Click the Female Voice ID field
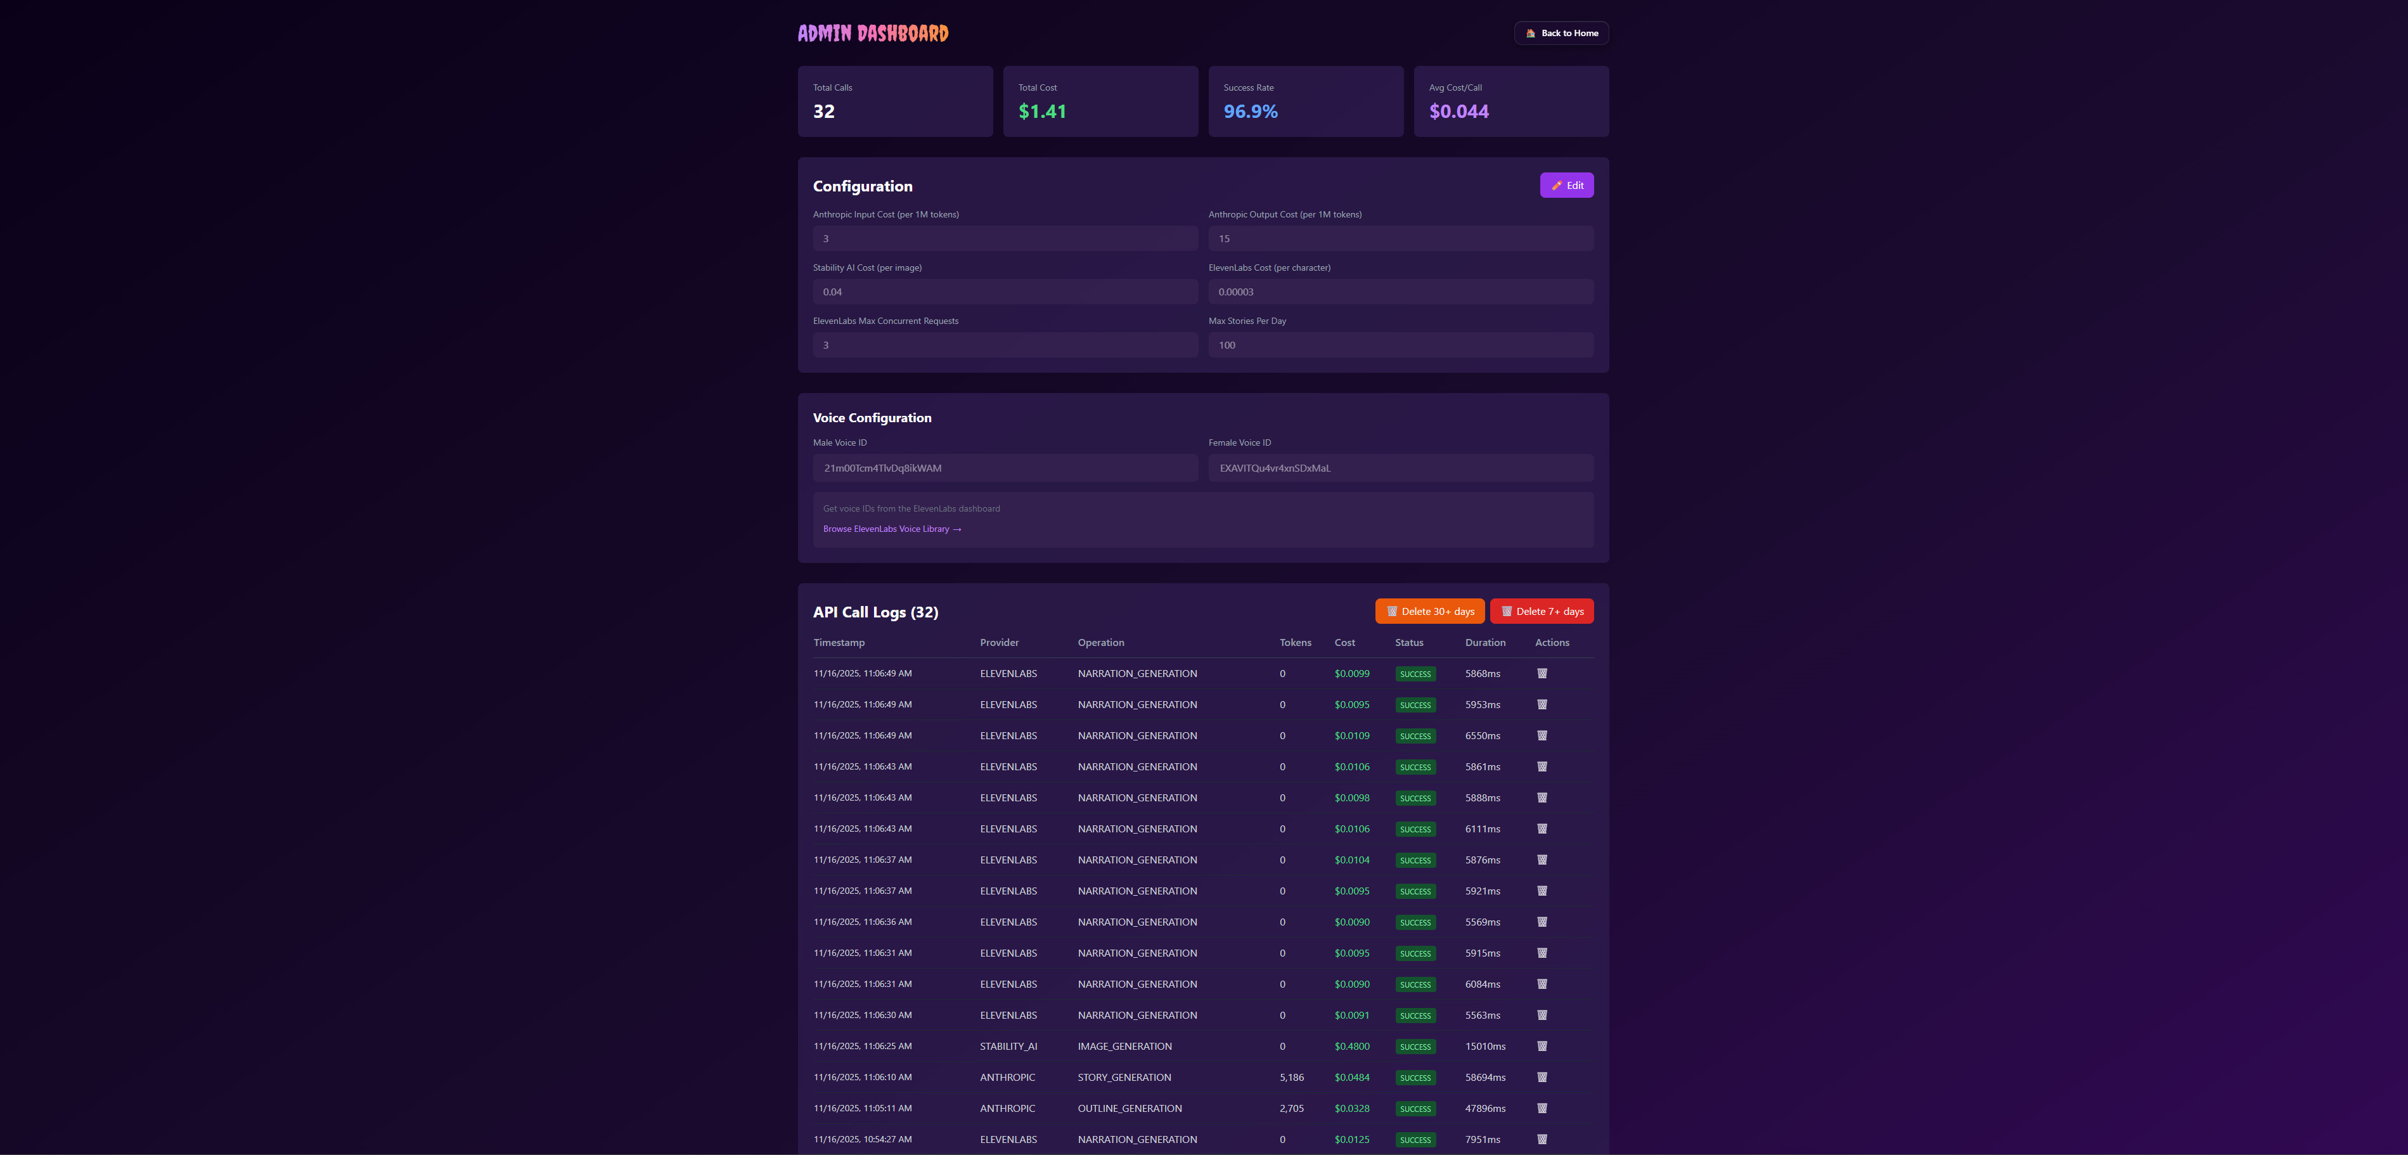The width and height of the screenshot is (2408, 1155). (1400, 468)
